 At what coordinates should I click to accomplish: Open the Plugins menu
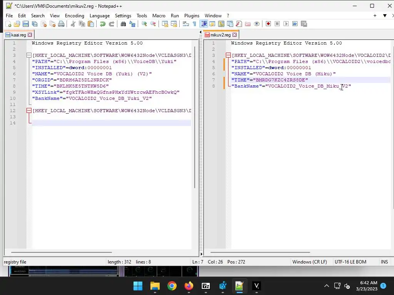point(192,15)
